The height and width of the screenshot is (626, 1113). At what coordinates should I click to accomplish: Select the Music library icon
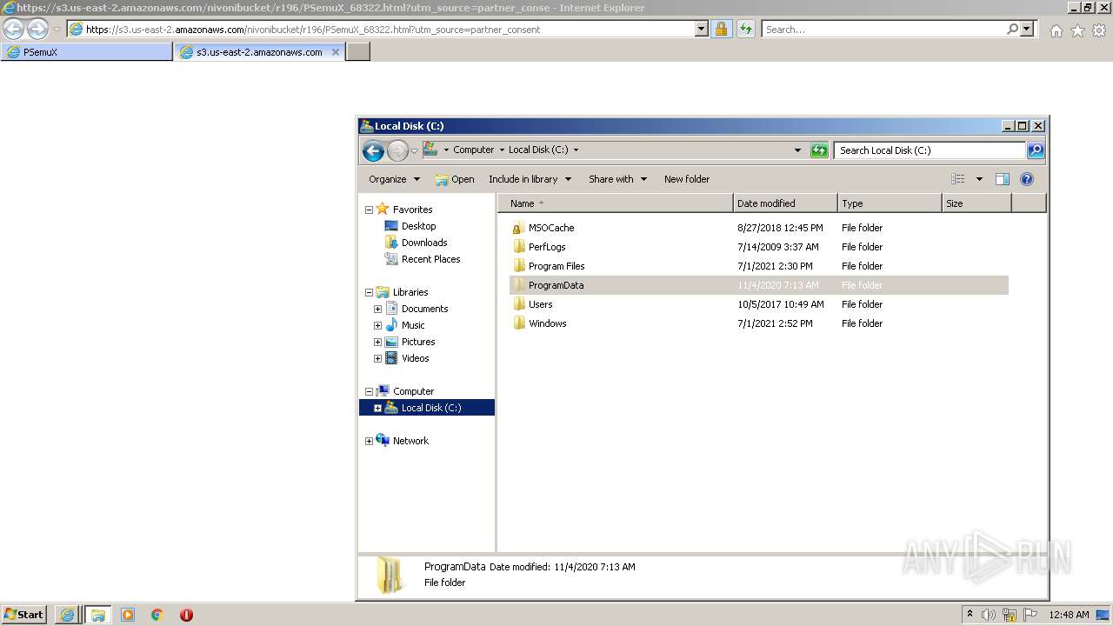[391, 325]
